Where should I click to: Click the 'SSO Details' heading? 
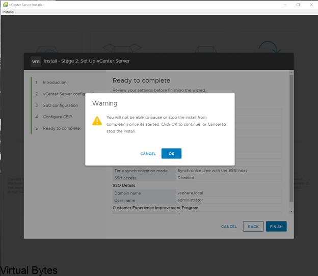point(124,185)
